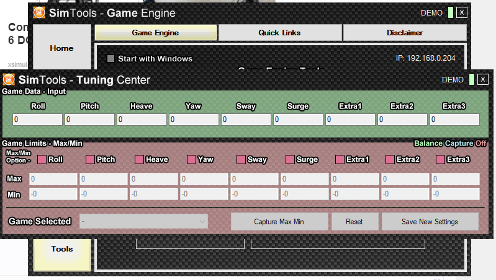Click the Sway Max value field
The width and height of the screenshot is (496, 280).
[x=255, y=179]
